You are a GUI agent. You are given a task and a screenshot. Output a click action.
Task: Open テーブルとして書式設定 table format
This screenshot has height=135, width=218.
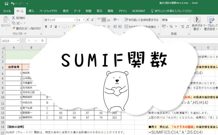(211, 24)
